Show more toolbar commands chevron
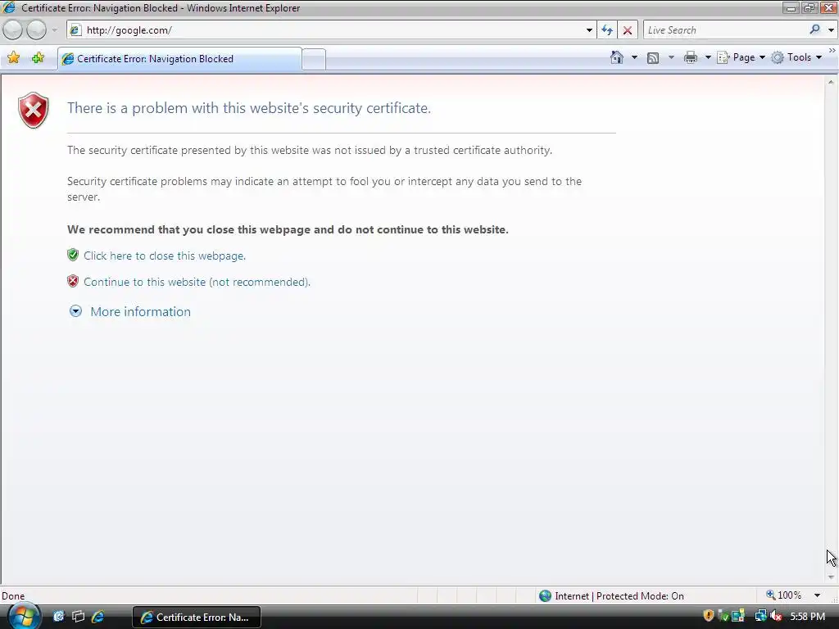Screen dimensions: 839x629 [x=832, y=50]
